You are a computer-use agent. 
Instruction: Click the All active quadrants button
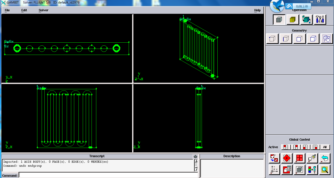(x=325, y=147)
